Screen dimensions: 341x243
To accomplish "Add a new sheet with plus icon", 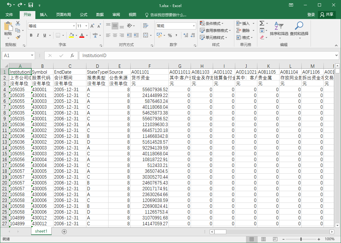I will pyautogui.click(x=64, y=232).
